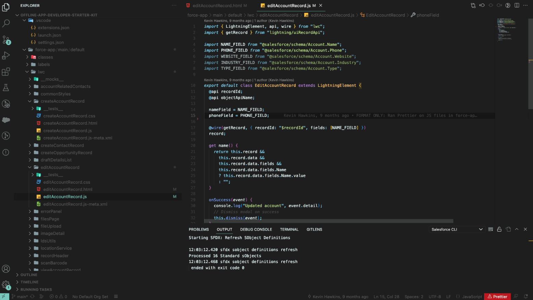533x300 pixels.
Task: Open the Accounts icon in activity bar
Action: [x=6, y=269]
